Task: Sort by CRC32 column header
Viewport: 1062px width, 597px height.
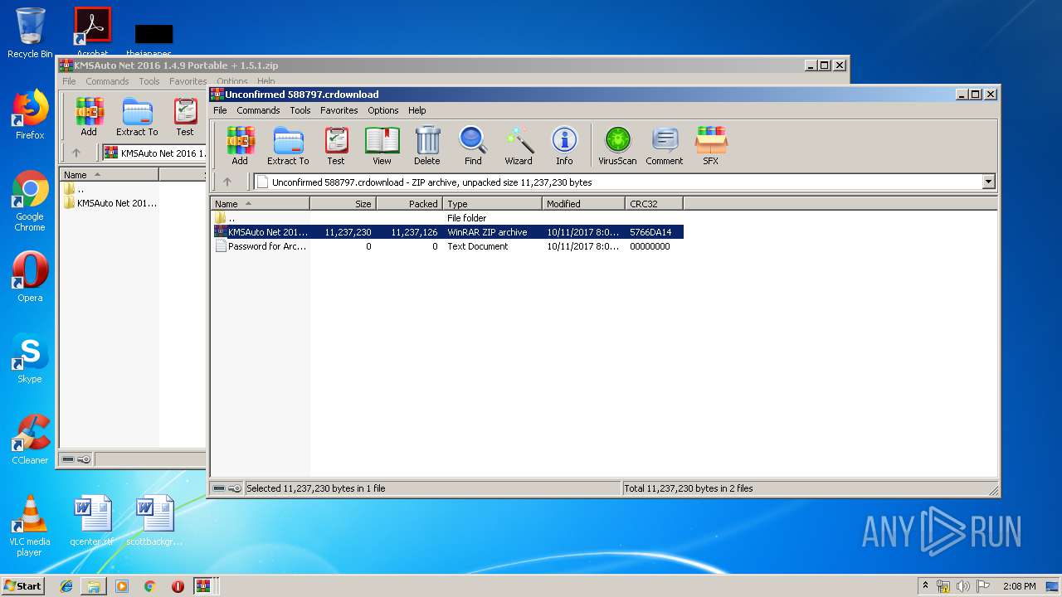Action: (x=655, y=203)
